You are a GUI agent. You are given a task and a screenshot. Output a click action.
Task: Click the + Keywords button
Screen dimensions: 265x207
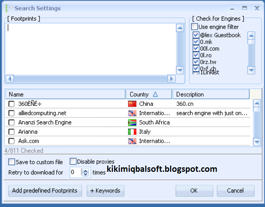tap(106, 190)
